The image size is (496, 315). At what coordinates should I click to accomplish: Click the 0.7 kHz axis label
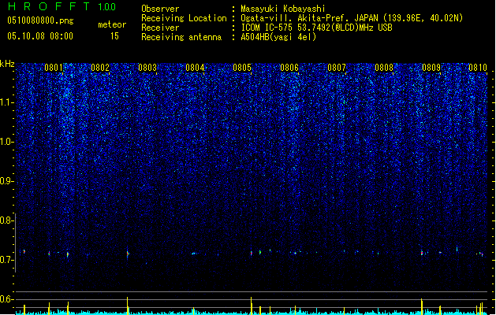tap(7, 260)
